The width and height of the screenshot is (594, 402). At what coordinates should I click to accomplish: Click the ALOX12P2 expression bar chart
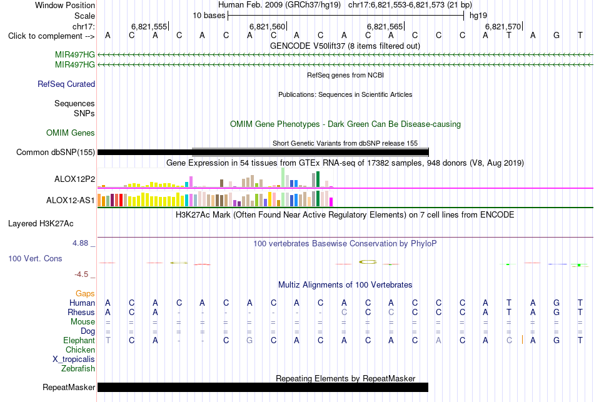[215, 178]
